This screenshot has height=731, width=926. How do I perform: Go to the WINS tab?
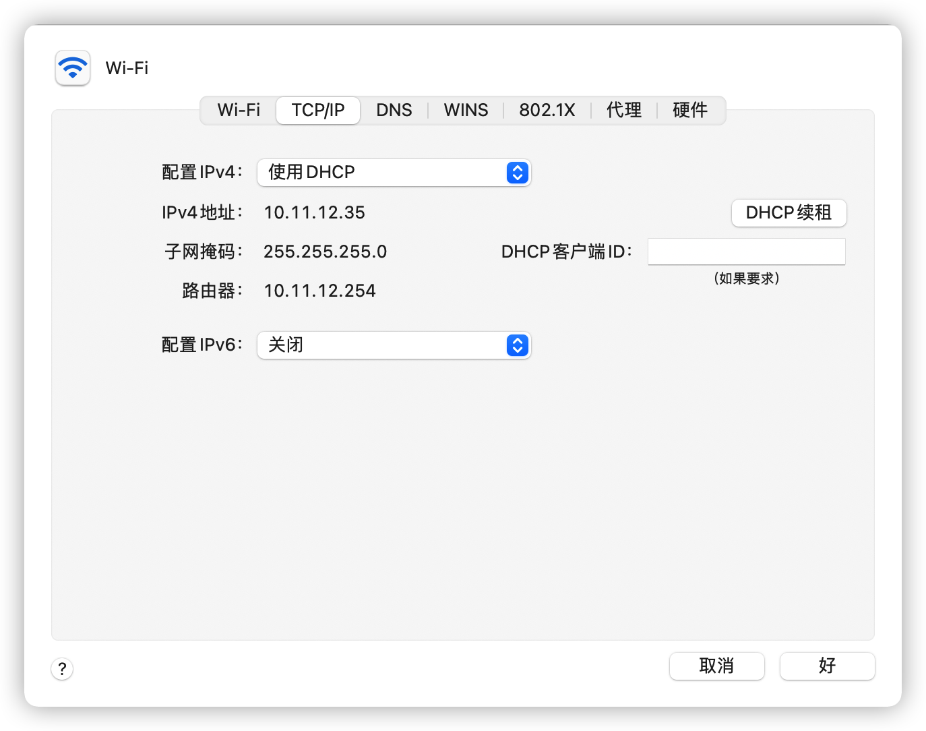click(x=466, y=110)
